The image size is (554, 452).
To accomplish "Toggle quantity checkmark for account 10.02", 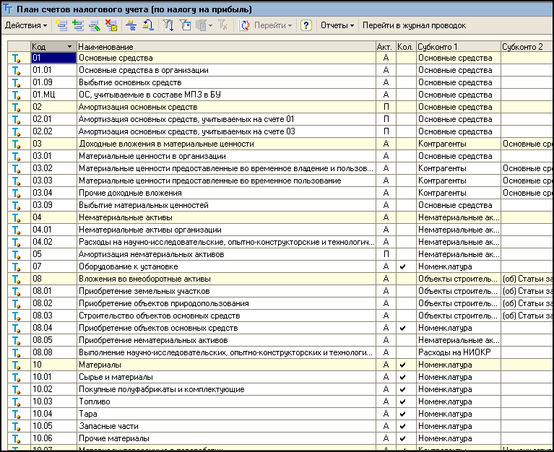I will (x=403, y=389).
